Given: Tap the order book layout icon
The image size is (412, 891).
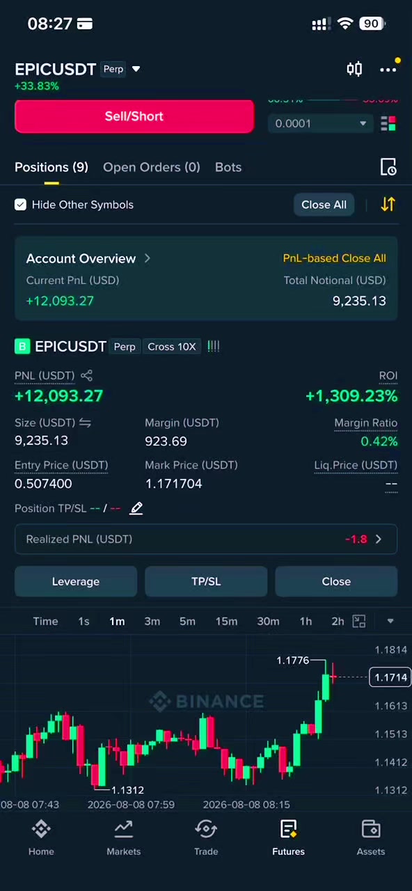Looking at the screenshot, I should click(x=388, y=123).
